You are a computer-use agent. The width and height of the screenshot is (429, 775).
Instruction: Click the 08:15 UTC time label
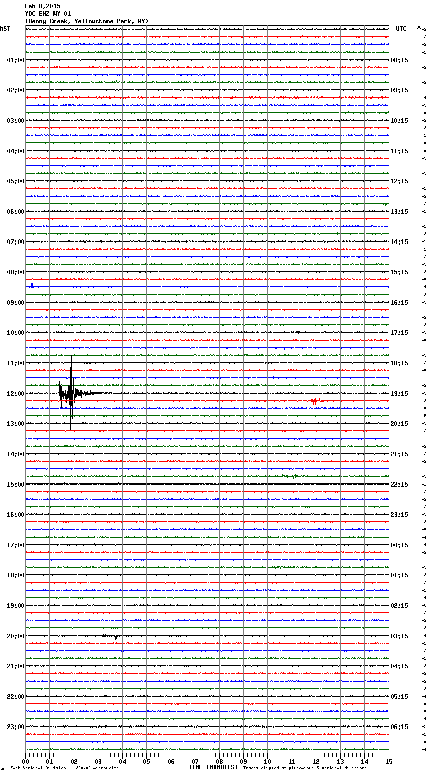pyautogui.click(x=399, y=60)
